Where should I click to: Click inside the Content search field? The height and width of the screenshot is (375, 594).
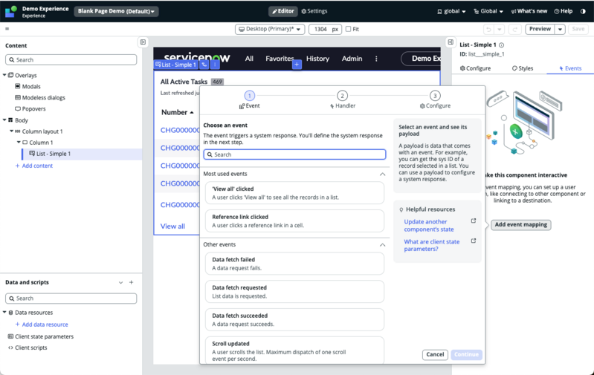point(71,60)
